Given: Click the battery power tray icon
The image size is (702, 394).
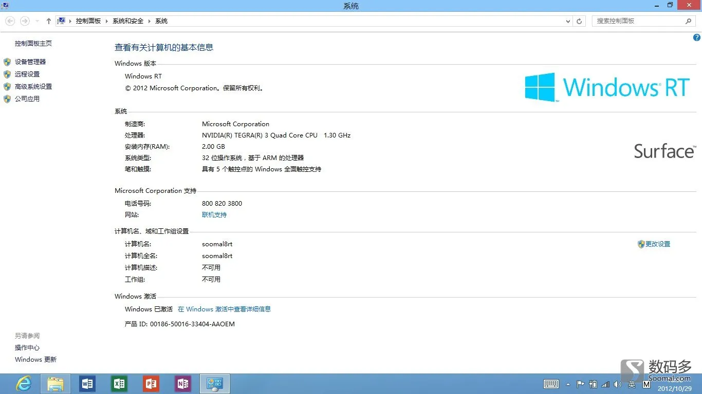Looking at the screenshot, I should [x=593, y=384].
